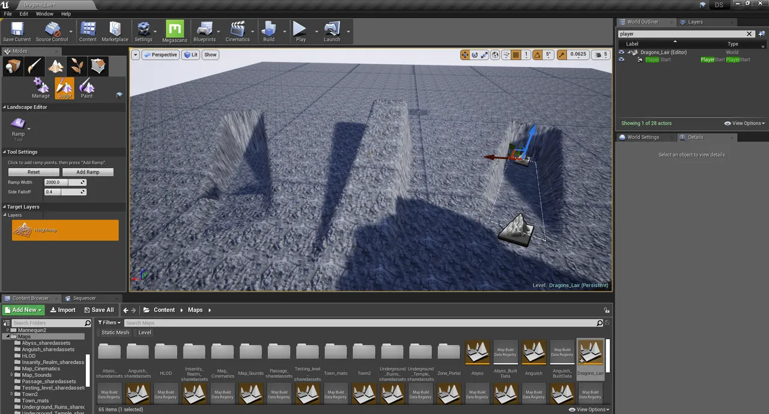Select the Heightmap target layer
The height and width of the screenshot is (414, 769).
[x=65, y=230]
